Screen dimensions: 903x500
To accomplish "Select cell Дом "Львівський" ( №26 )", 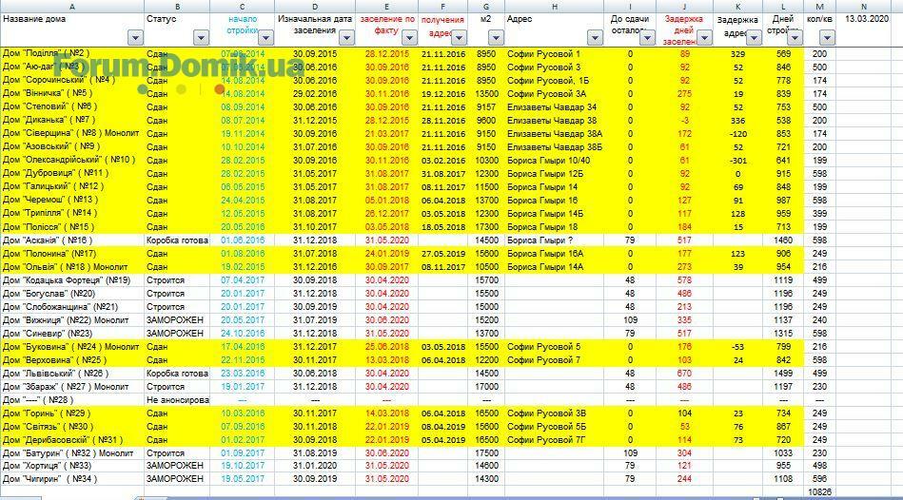I will click(72, 373).
